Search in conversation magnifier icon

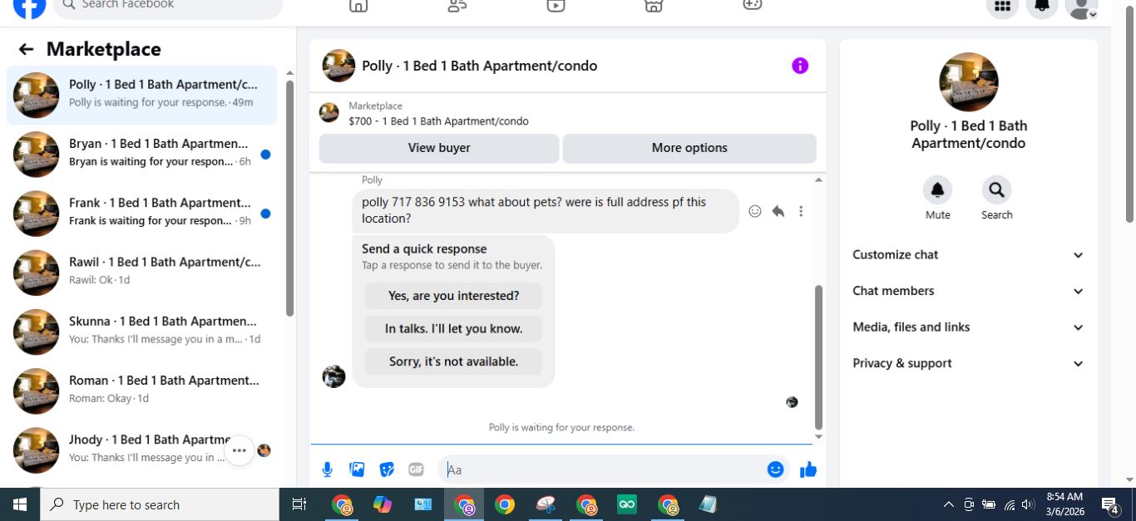pyautogui.click(x=996, y=190)
